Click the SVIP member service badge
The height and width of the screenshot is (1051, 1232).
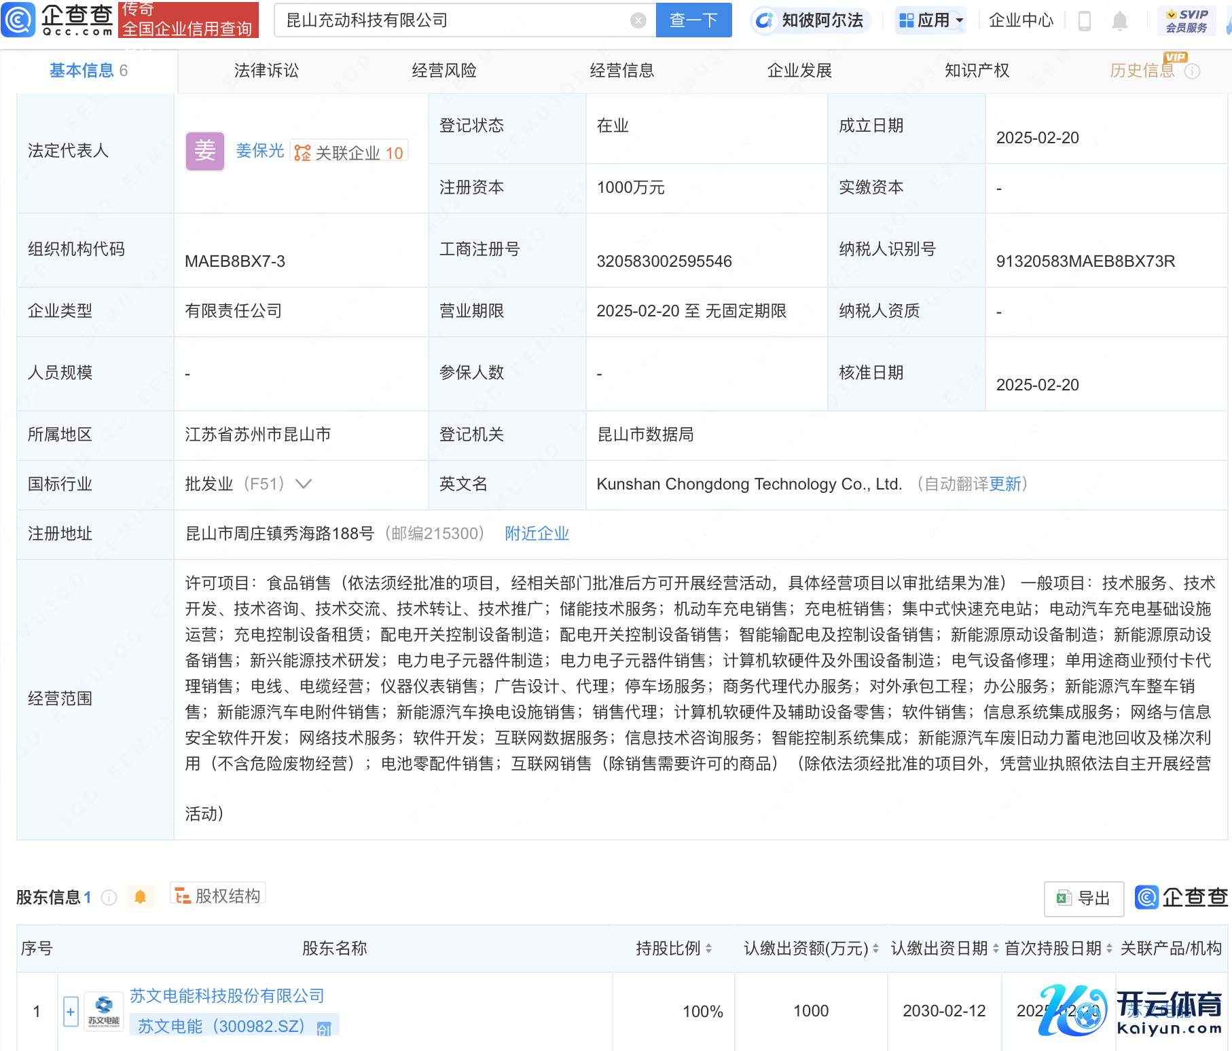click(x=1186, y=20)
